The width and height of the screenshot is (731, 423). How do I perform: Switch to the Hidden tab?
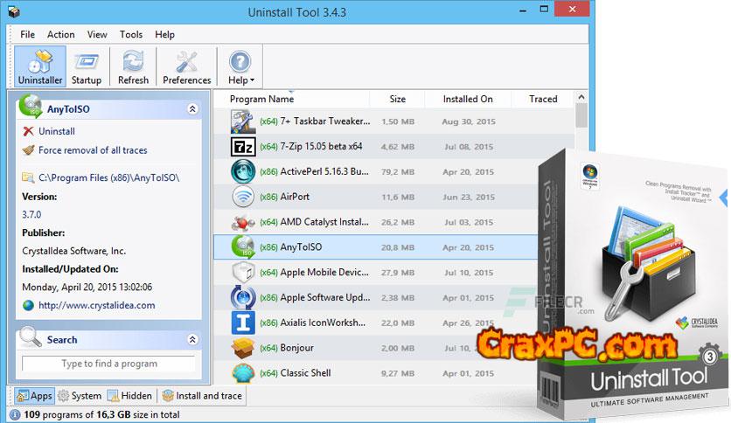click(x=129, y=396)
